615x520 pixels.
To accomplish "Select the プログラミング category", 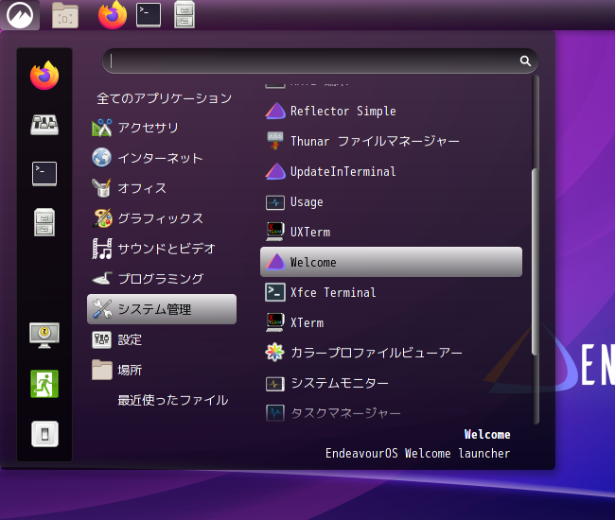I will (162, 279).
